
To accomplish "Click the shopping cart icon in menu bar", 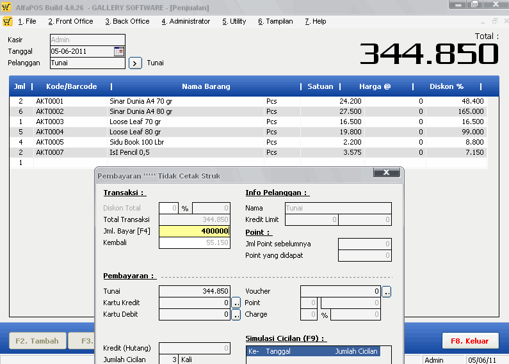I will pyautogui.click(x=7, y=21).
